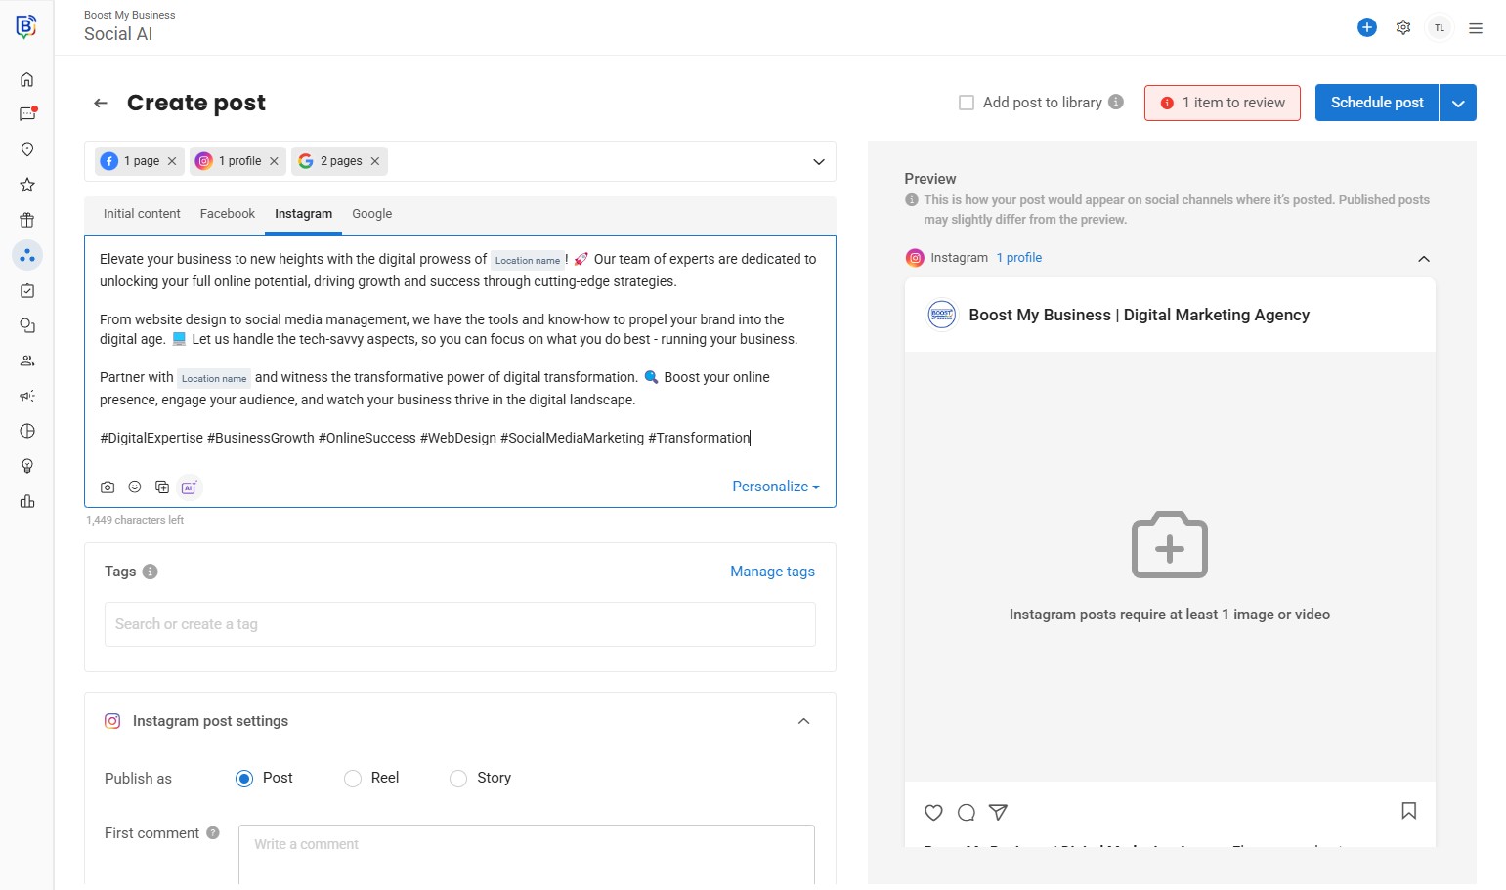Click the 1 item to review button
This screenshot has width=1506, height=890.
click(1222, 103)
